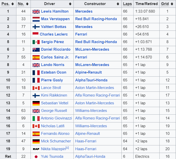The height and width of the screenshot is (159, 176).
Task: Open Max Verstappen driver link
Action: [x=55, y=19]
